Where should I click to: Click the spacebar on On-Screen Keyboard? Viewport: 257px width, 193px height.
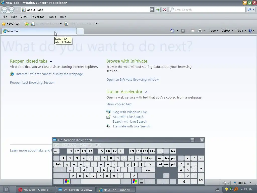(101, 181)
